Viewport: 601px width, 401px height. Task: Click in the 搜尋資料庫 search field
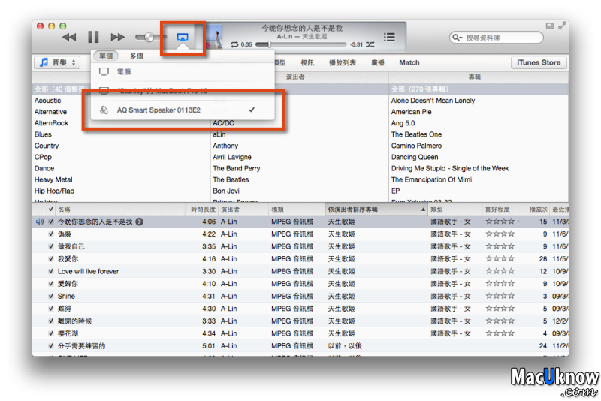(501, 37)
